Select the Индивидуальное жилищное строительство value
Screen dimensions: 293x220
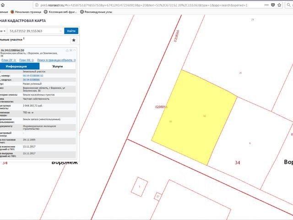click(39, 127)
